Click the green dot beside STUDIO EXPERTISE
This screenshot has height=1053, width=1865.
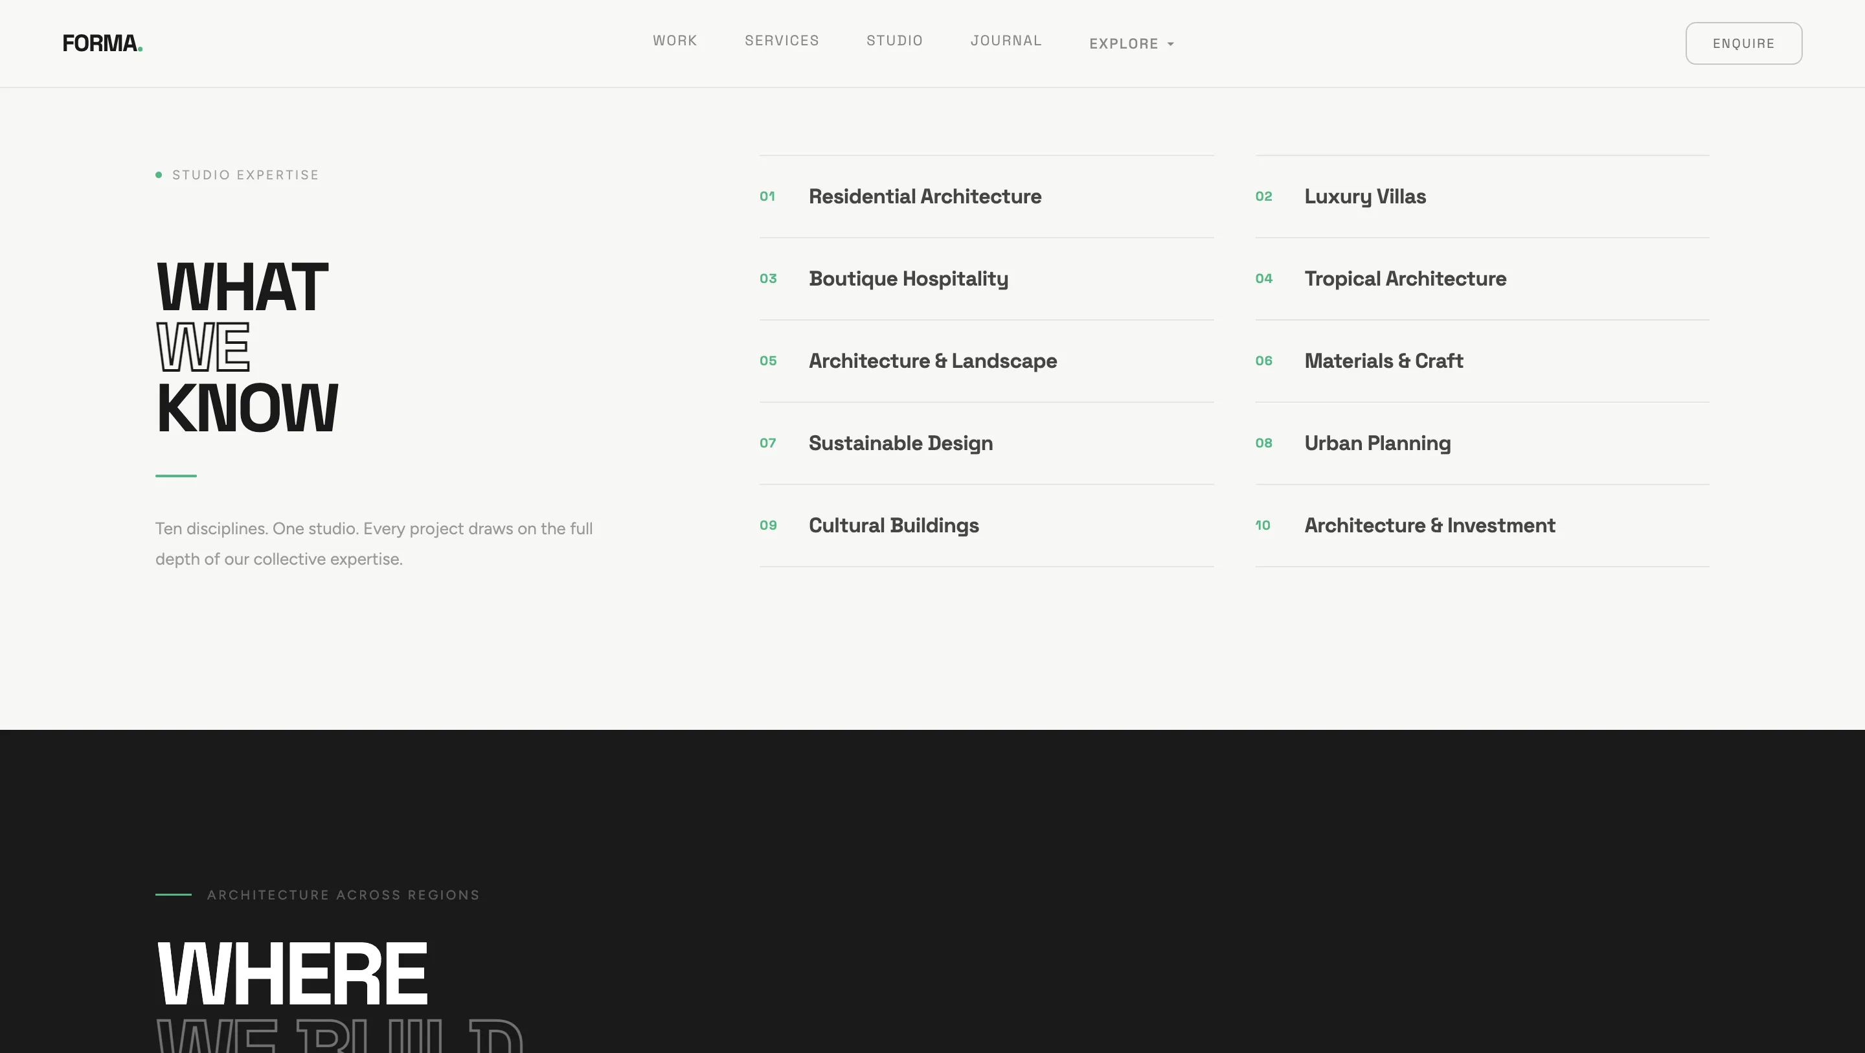click(159, 175)
